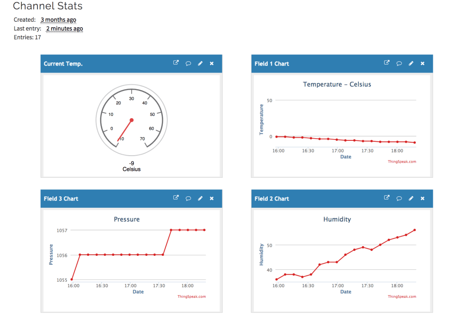This screenshot has height=321, width=473.
Task: Click the '3 months ago' created timestamp
Action: [58, 20]
